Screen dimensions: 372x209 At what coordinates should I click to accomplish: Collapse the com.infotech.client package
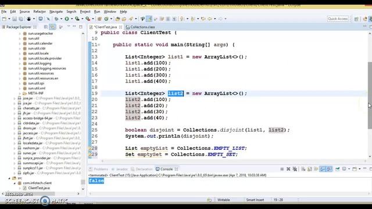(x=15, y=183)
